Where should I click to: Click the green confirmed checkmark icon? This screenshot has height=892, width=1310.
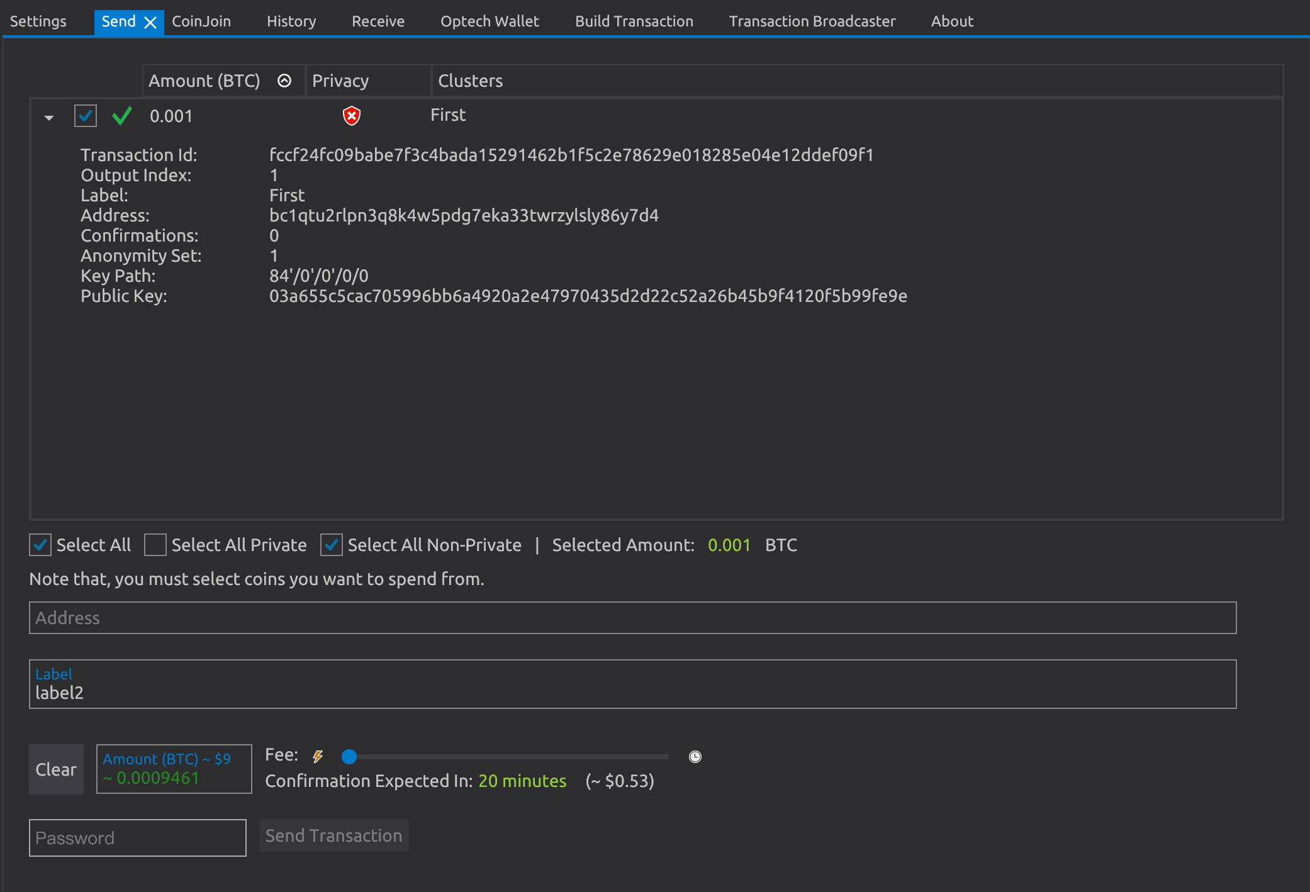point(121,116)
